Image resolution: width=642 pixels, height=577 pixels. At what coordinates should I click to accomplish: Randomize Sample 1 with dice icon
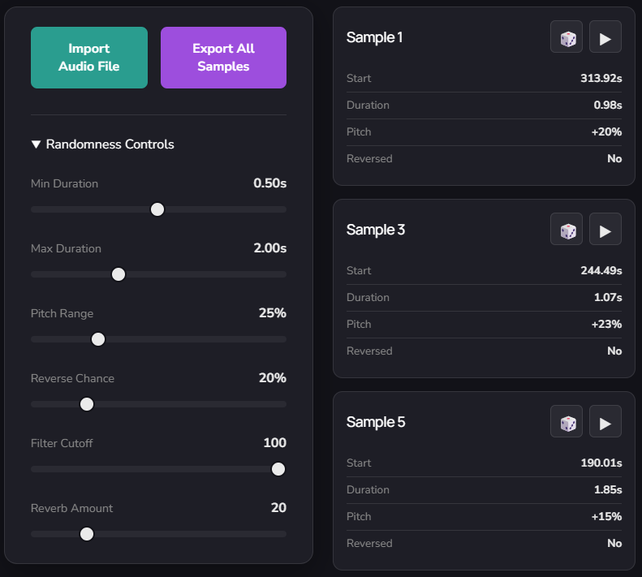567,37
